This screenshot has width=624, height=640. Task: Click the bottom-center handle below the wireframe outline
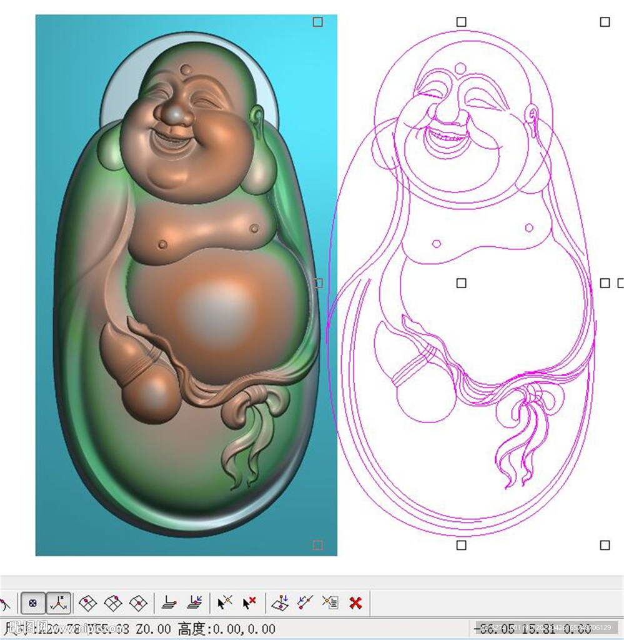coord(461,546)
